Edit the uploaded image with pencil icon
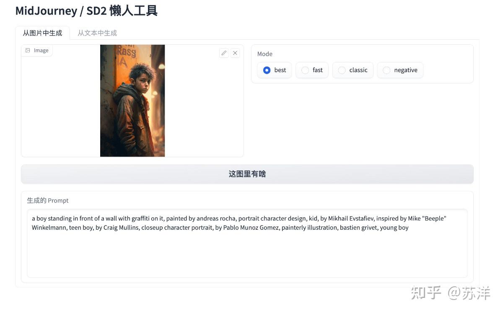Viewport: 503px width, 313px height. [x=224, y=53]
